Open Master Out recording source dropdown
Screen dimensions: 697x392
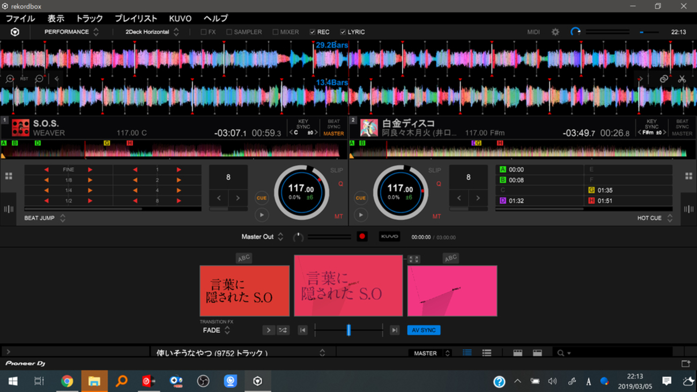point(262,237)
